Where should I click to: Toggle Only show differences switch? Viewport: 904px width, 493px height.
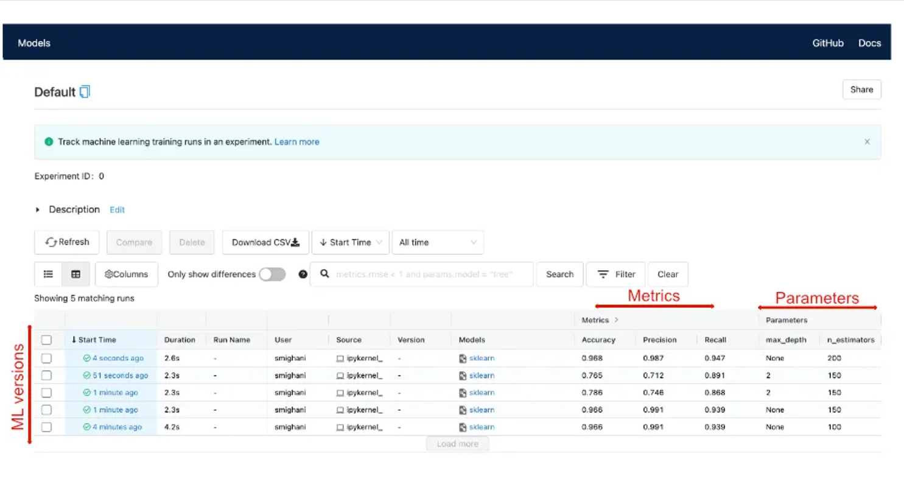[272, 274]
